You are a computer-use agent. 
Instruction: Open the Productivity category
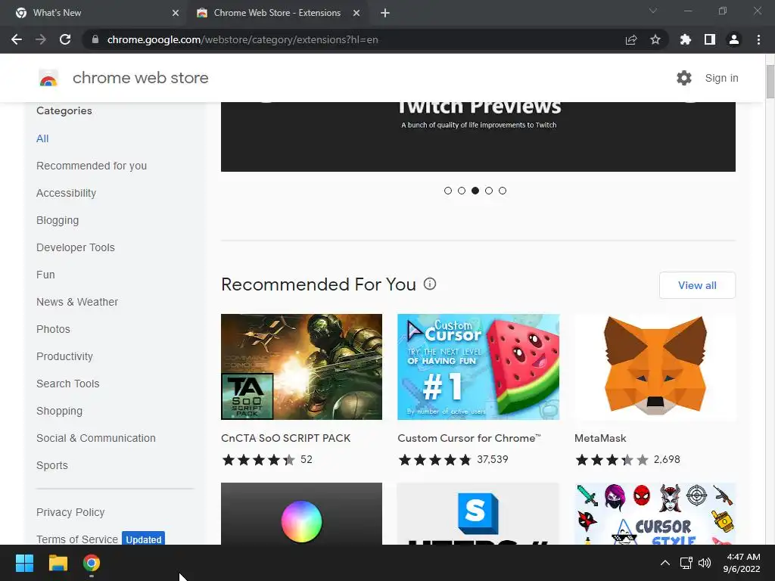(65, 356)
